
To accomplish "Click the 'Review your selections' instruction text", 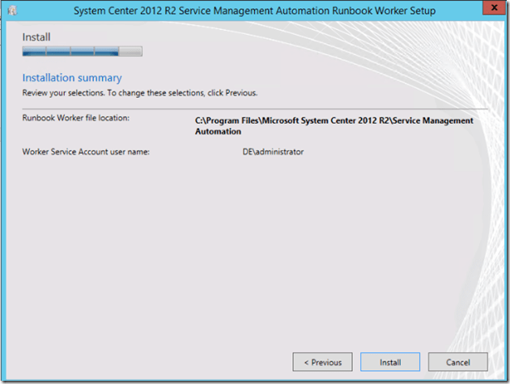I will coord(139,93).
